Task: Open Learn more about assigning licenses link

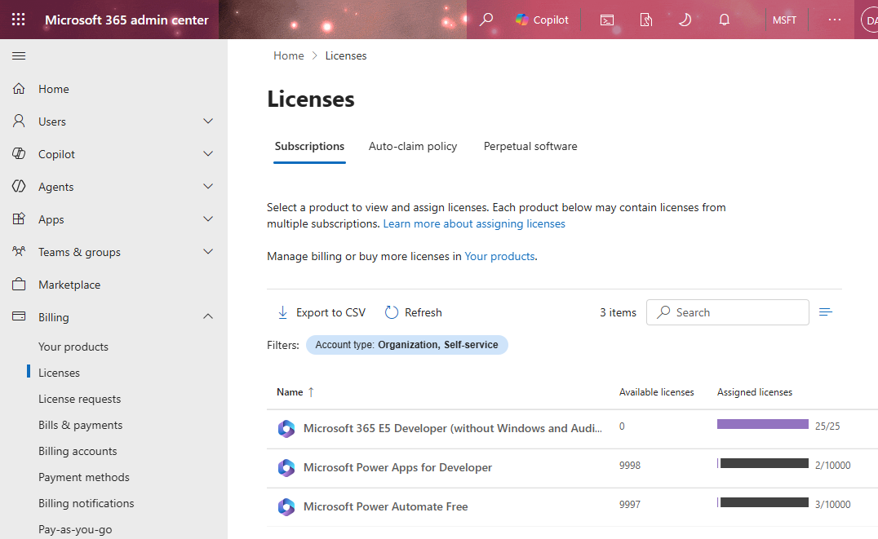Action: 474,224
